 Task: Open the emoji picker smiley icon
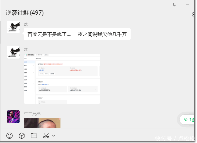tap(9, 136)
